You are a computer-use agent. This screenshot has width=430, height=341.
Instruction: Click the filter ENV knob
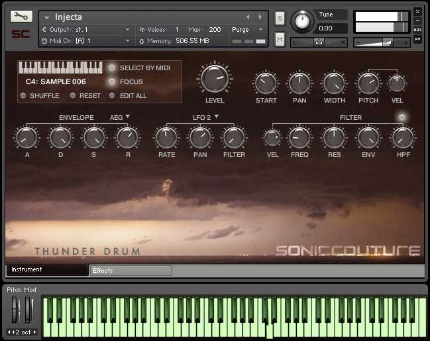[x=368, y=138]
